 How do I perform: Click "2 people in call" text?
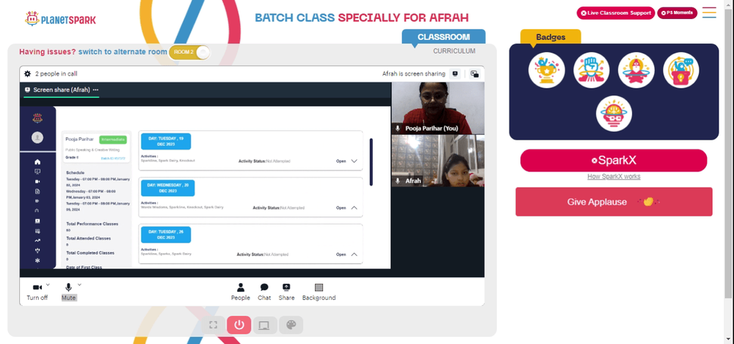coord(57,73)
